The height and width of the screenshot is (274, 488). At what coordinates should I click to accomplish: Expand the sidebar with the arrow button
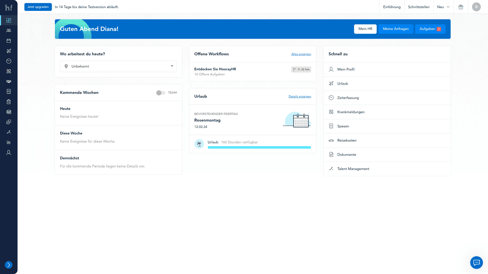9,265
